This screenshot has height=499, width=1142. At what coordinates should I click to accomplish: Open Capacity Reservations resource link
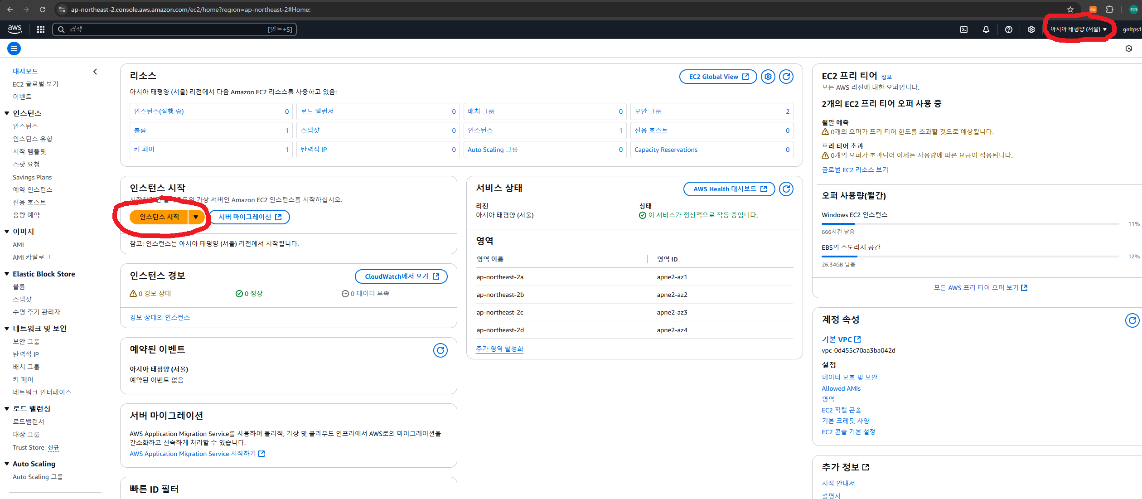pos(666,150)
